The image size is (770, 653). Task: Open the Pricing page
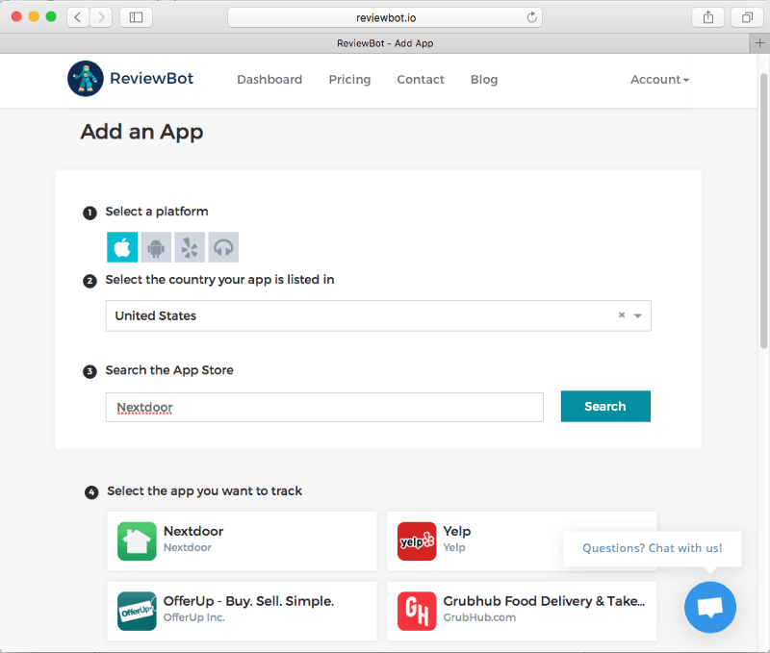pyautogui.click(x=349, y=80)
